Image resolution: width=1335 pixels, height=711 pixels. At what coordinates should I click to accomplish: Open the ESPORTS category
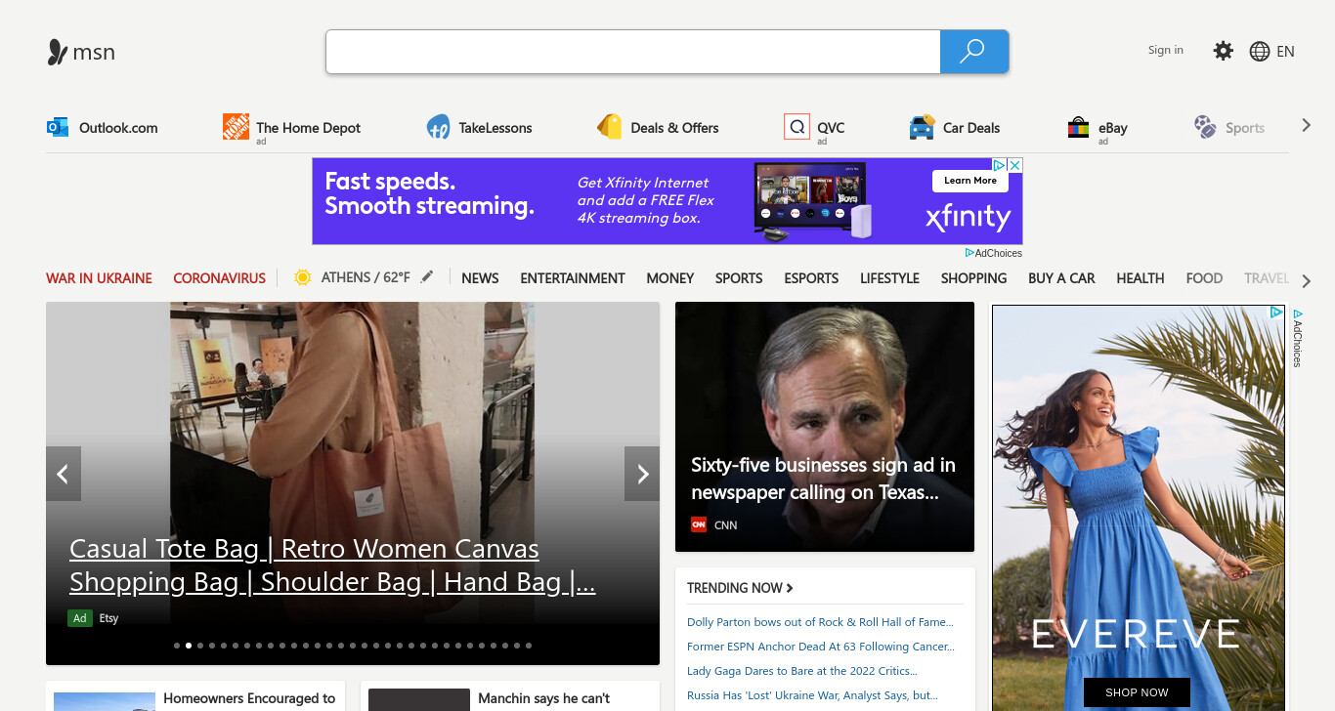tap(811, 278)
